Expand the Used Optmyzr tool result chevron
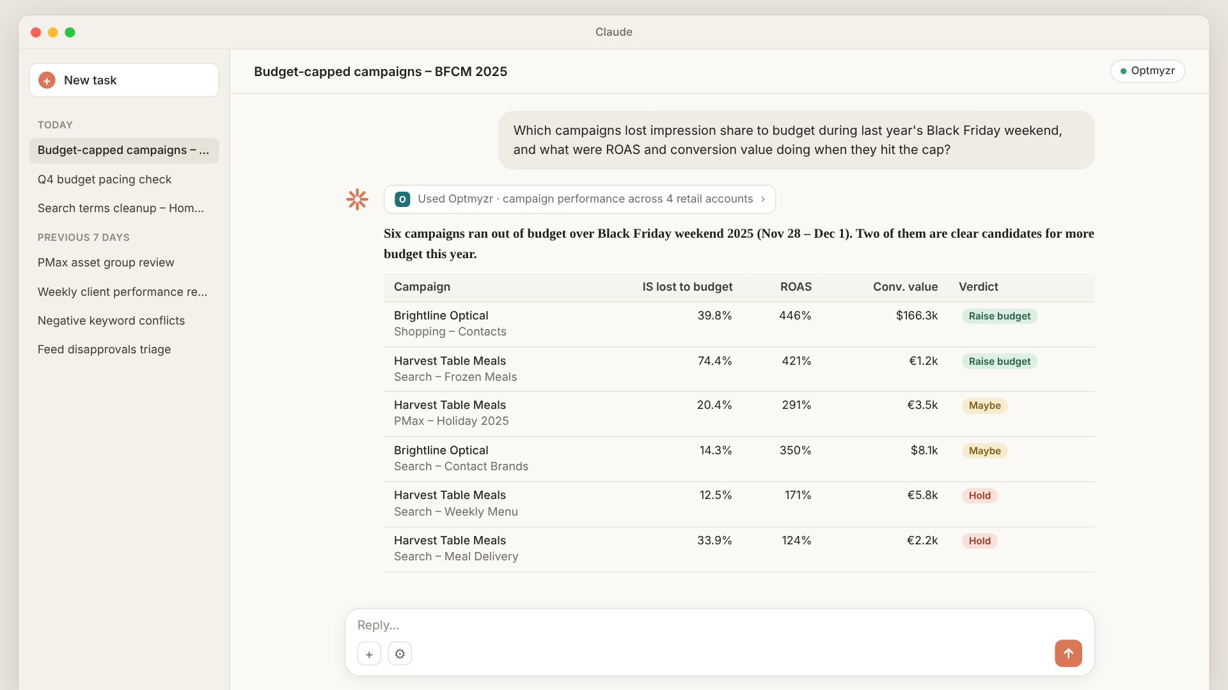The height and width of the screenshot is (690, 1228). pyautogui.click(x=763, y=199)
